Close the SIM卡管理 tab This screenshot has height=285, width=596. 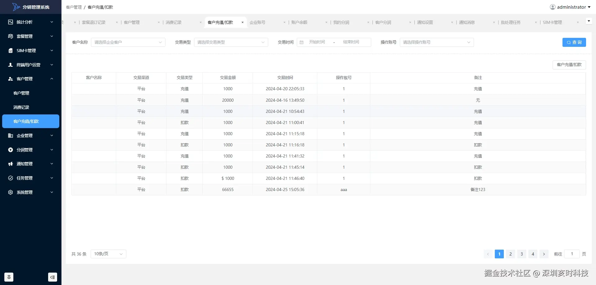click(578, 22)
